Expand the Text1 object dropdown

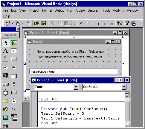coord(76,87)
